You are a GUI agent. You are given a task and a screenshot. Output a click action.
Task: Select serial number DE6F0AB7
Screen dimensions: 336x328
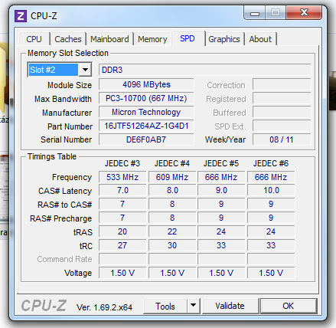[x=146, y=139]
